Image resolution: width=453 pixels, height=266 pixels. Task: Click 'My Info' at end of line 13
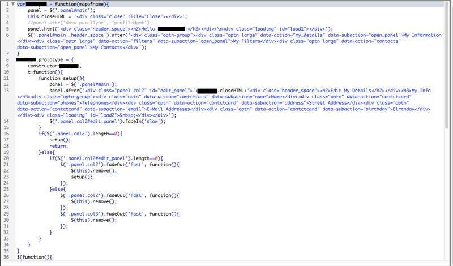pyautogui.click(x=421, y=91)
